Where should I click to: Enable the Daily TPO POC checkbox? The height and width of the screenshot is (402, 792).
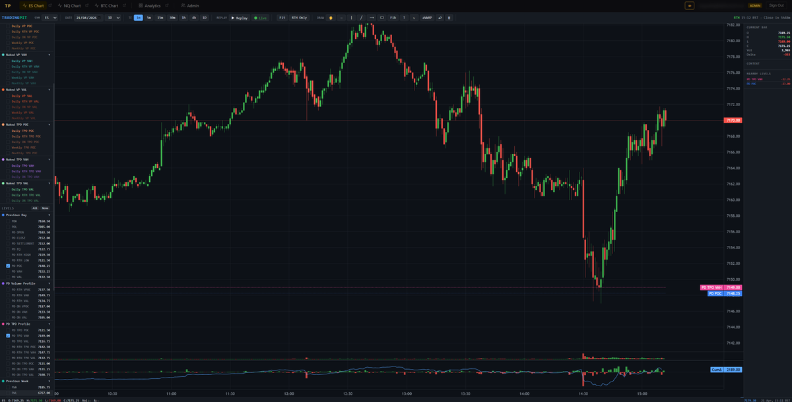pyautogui.click(x=8, y=130)
